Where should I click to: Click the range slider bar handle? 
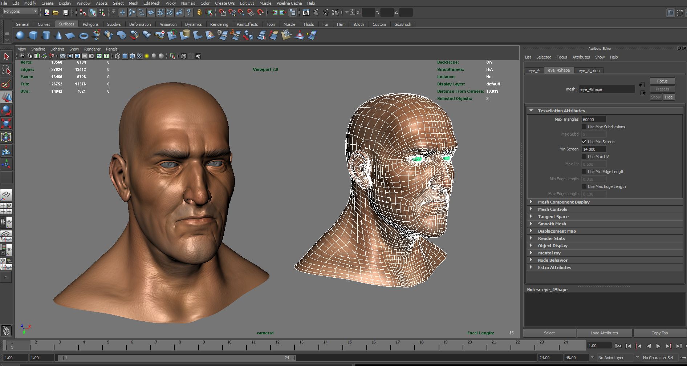coord(178,358)
